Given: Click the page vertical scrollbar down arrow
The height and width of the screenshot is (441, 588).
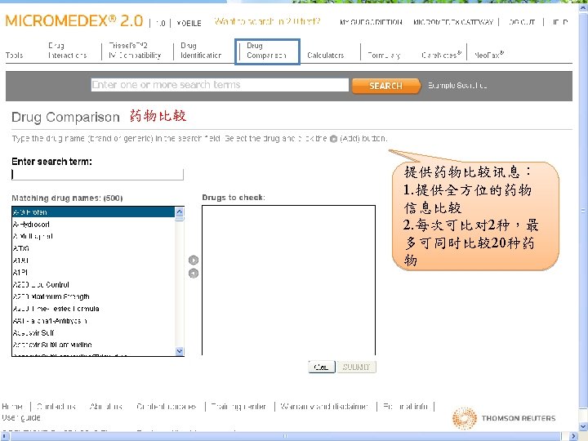Looking at the screenshot, I should pos(583,427).
